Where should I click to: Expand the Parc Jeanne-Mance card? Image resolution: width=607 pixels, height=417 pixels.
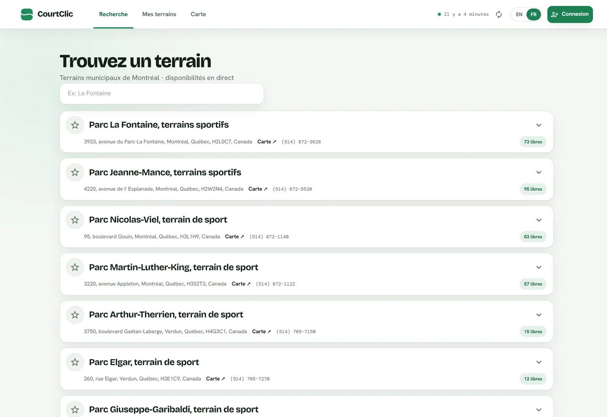tap(539, 173)
